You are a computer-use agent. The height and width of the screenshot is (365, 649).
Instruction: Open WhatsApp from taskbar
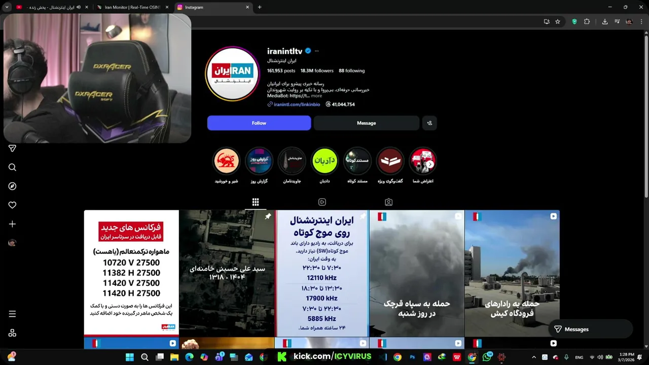(x=487, y=357)
